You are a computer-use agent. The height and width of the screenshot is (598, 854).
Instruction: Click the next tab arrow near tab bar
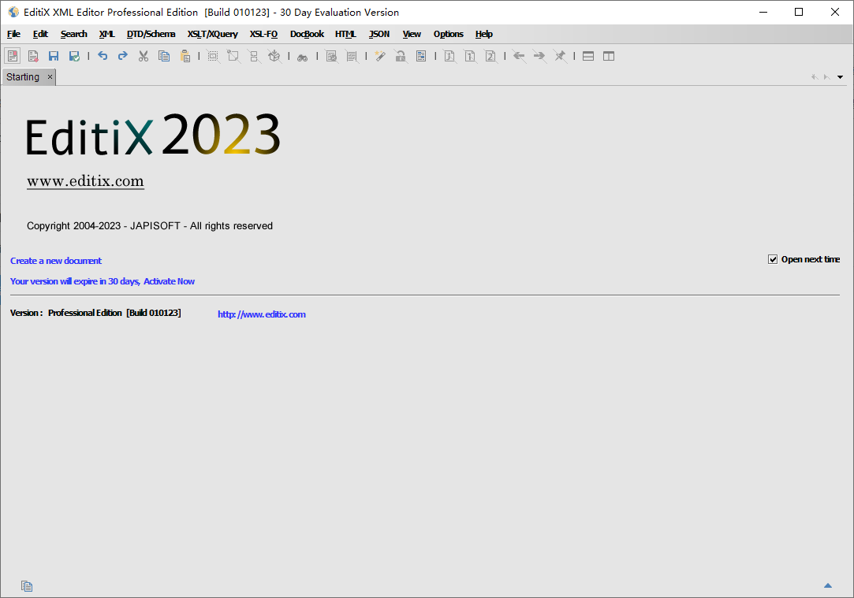point(826,77)
